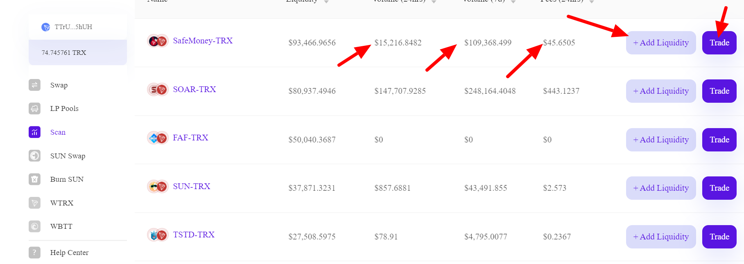The height and width of the screenshot is (264, 744).
Task: Trade the TSTD-TRX pair
Action: 719,237
